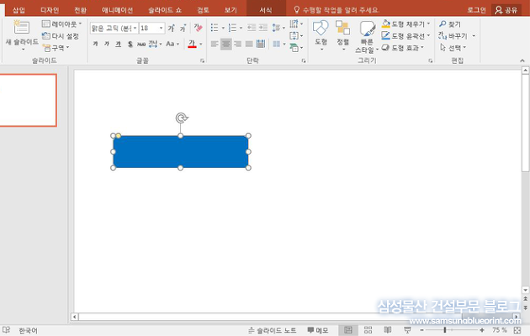Screen dimensions: 530x336
Task: Open the font color dropdown arrow
Action: coord(201,44)
